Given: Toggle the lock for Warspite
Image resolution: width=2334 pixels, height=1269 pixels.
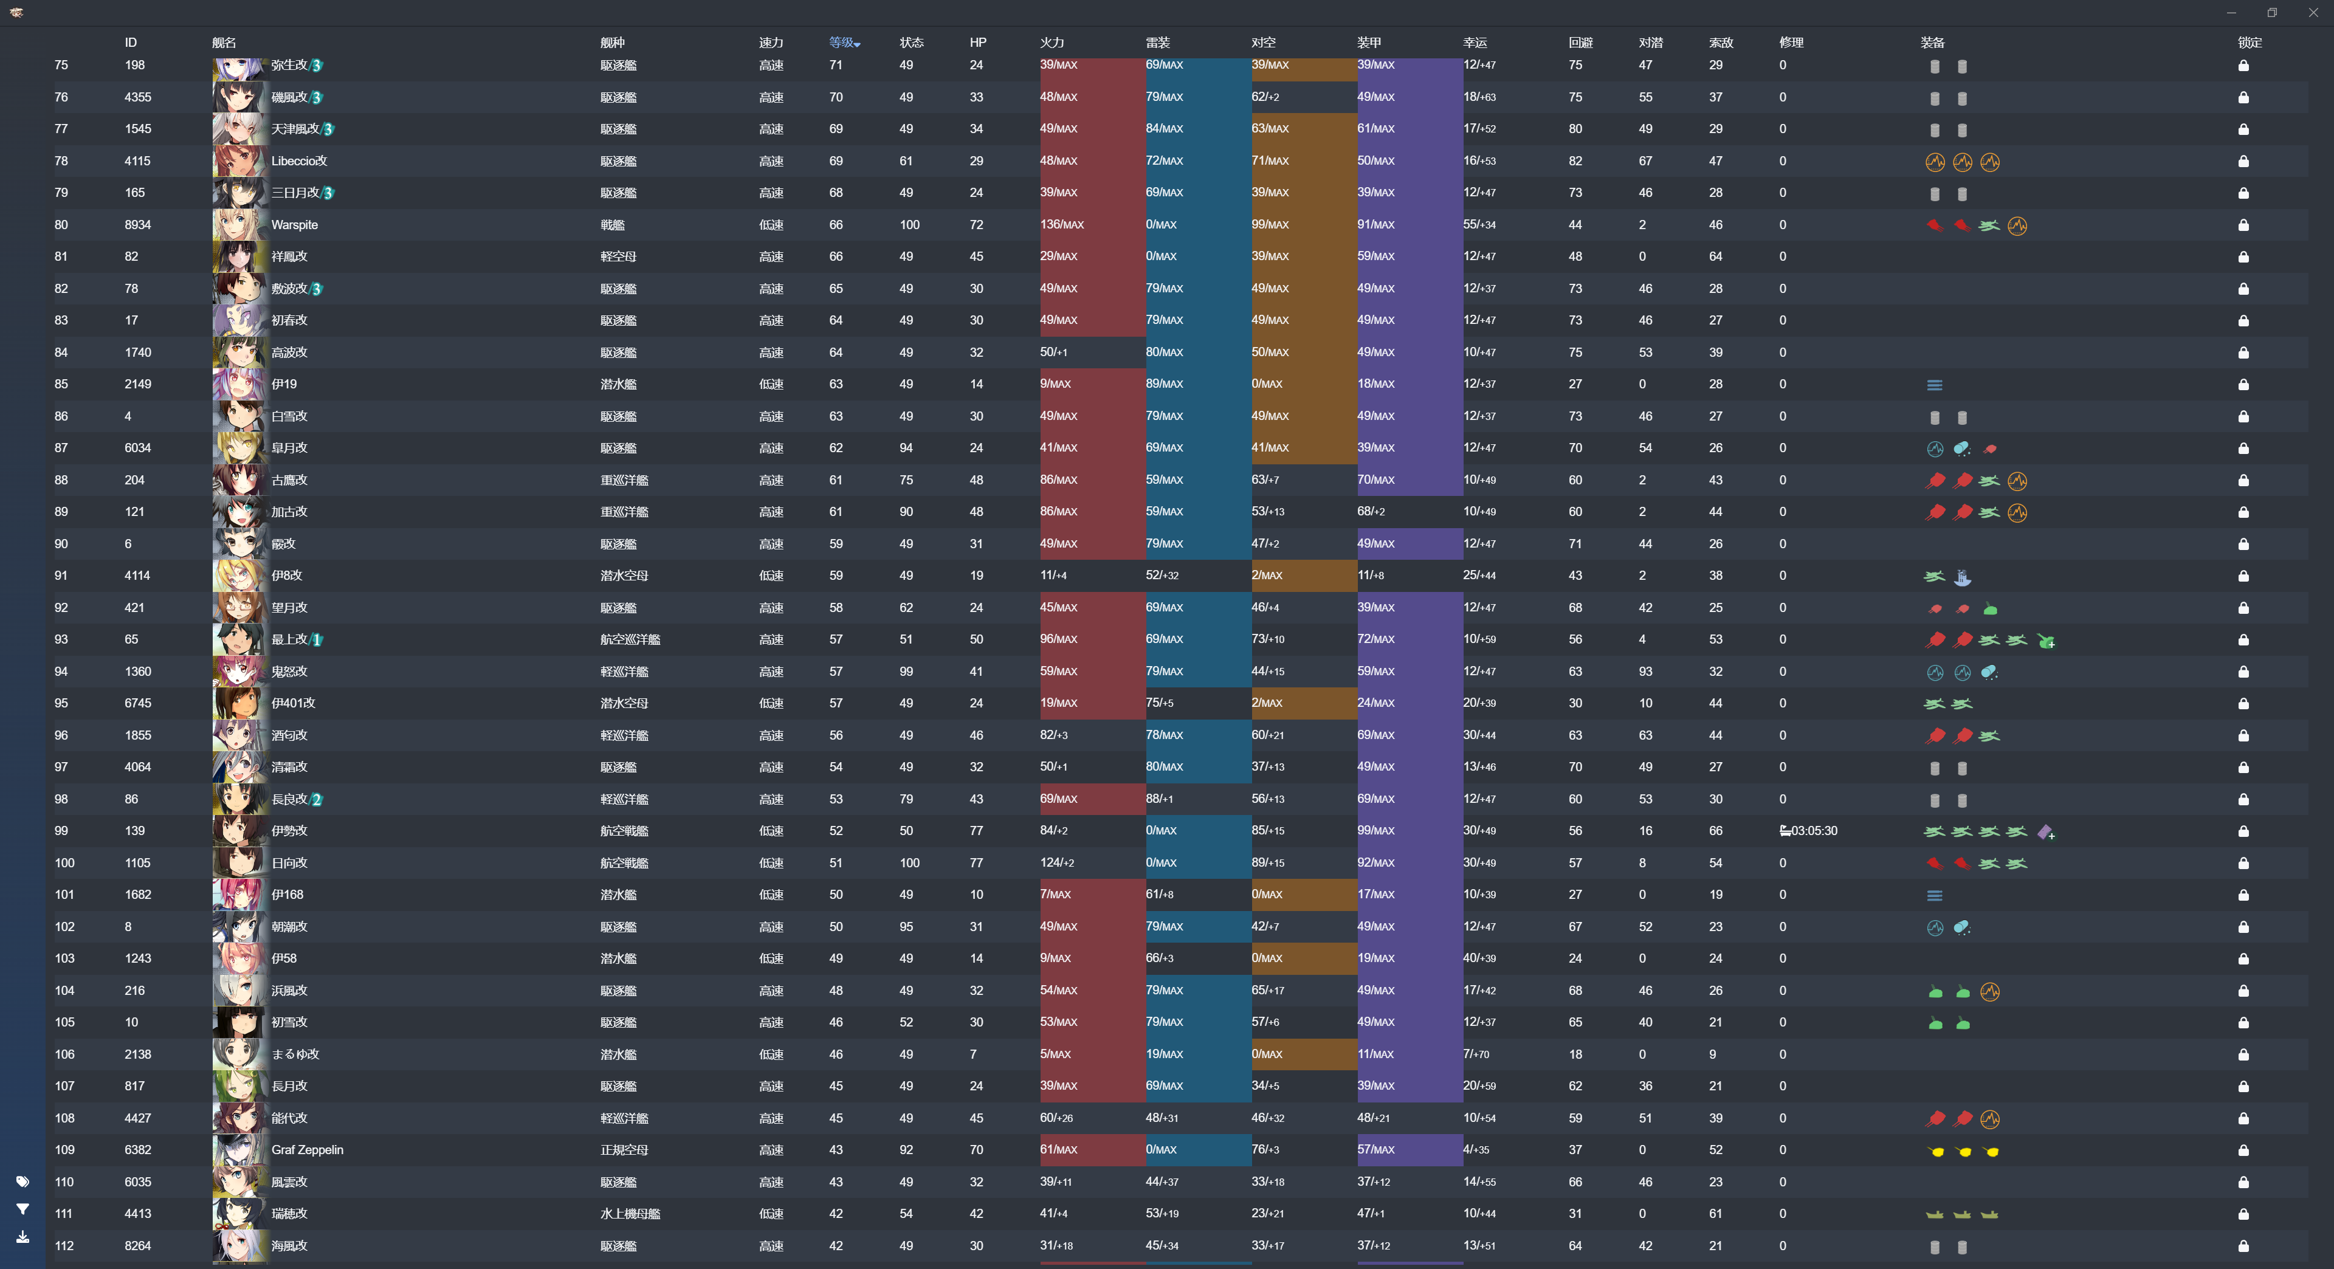Looking at the screenshot, I should [x=2243, y=225].
